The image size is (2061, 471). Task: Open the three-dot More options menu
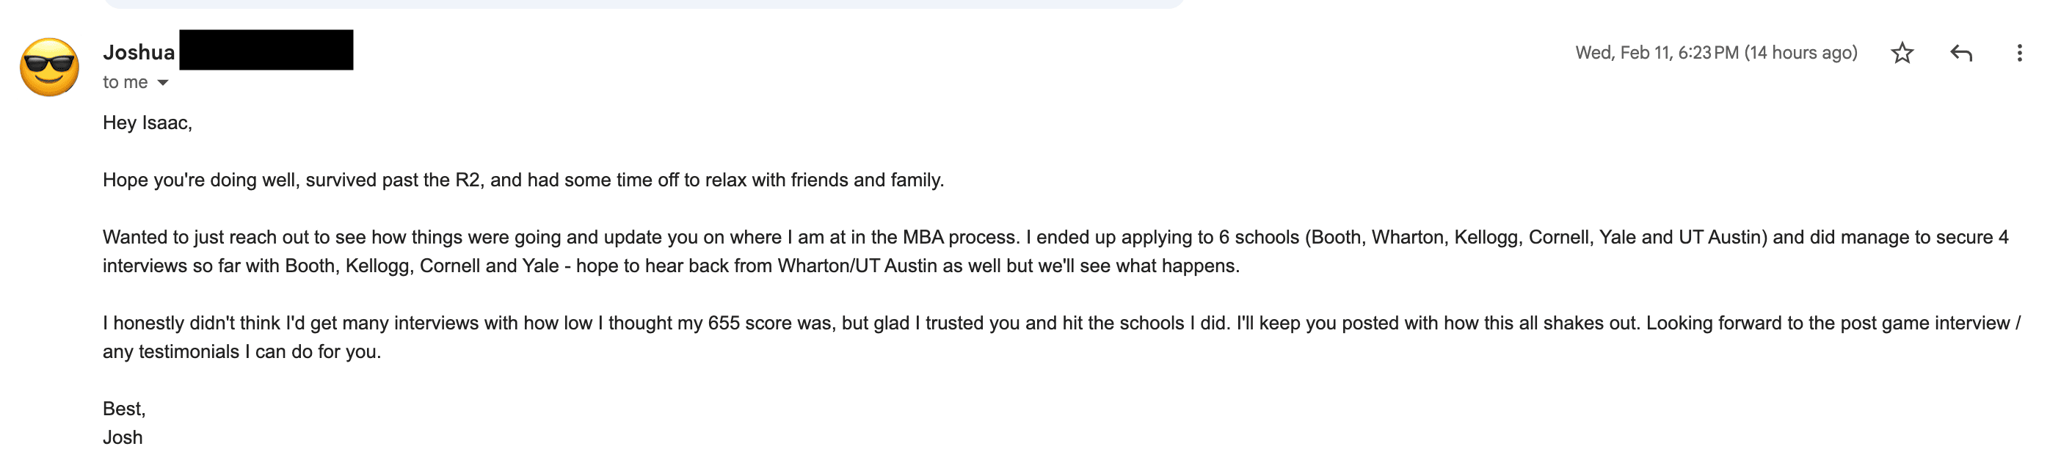pos(2019,53)
